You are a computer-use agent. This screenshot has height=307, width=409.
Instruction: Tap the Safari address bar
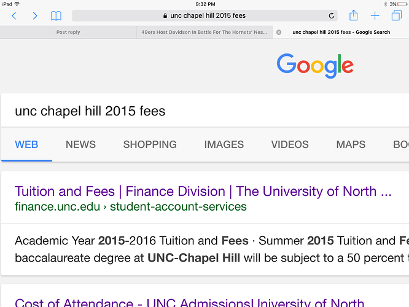pos(204,15)
